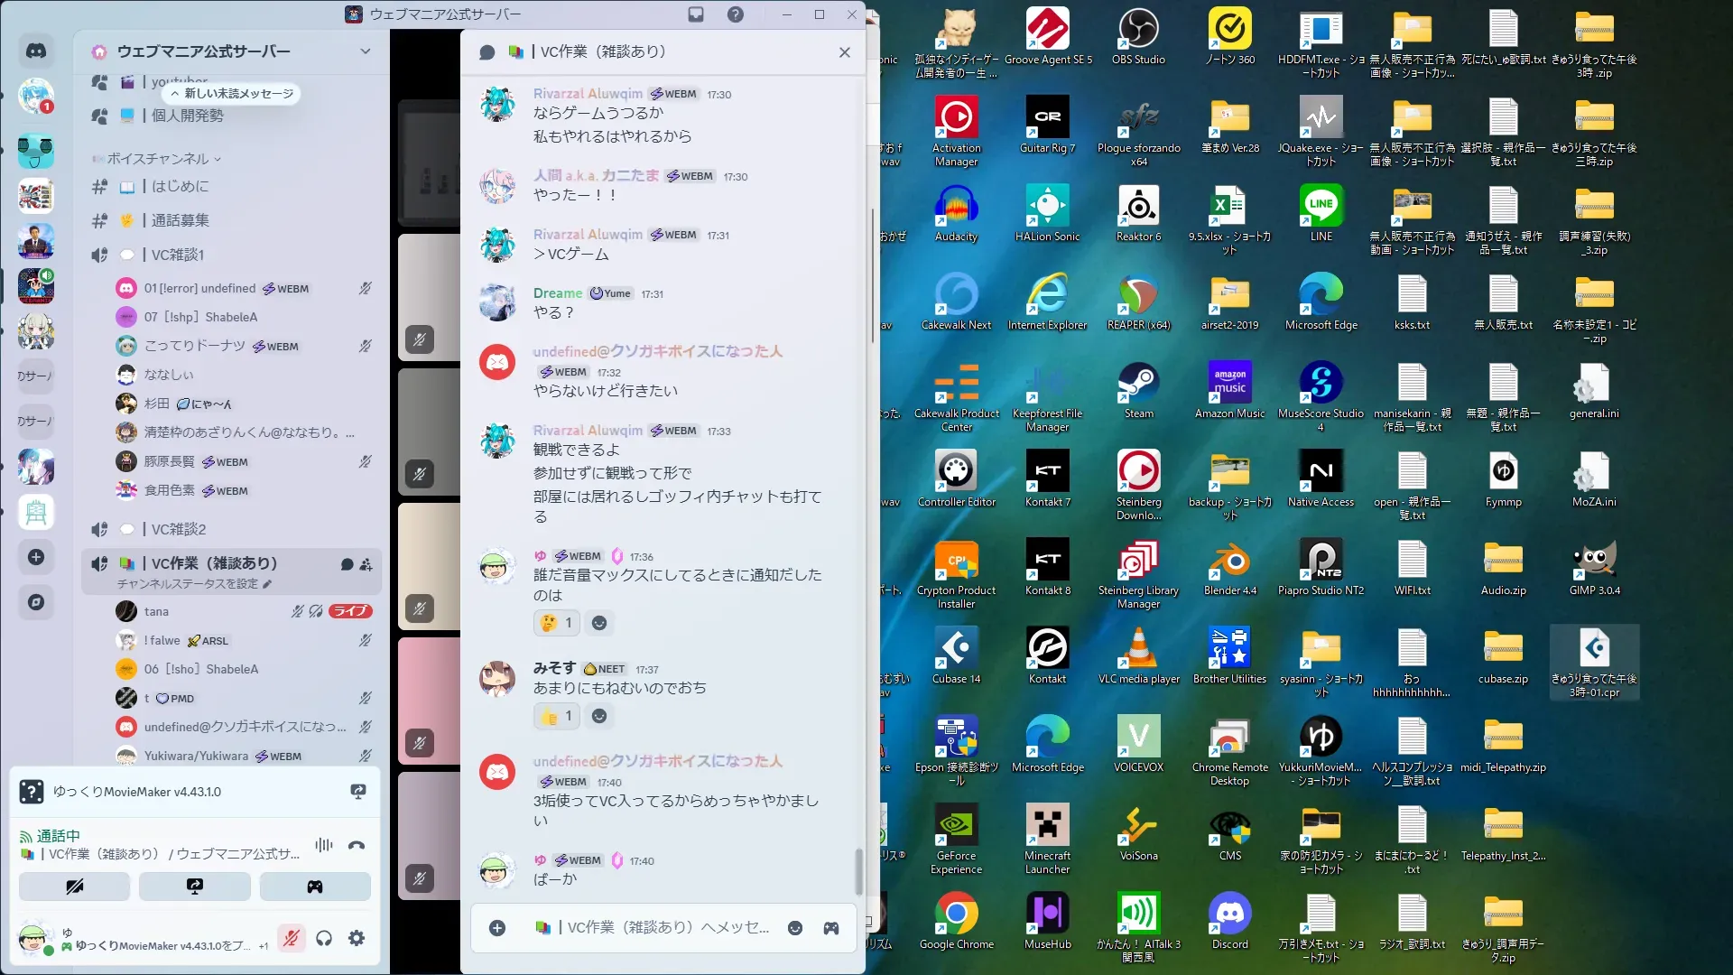This screenshot has width=1733, height=975.
Task: Expand ウェブマニア公式サーバー server header dropdown
Action: coord(365,51)
